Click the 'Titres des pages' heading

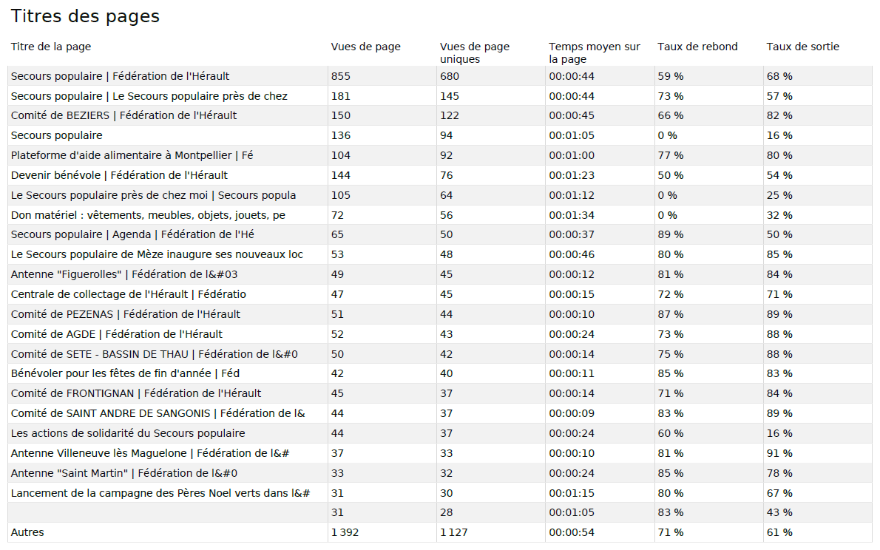point(85,16)
